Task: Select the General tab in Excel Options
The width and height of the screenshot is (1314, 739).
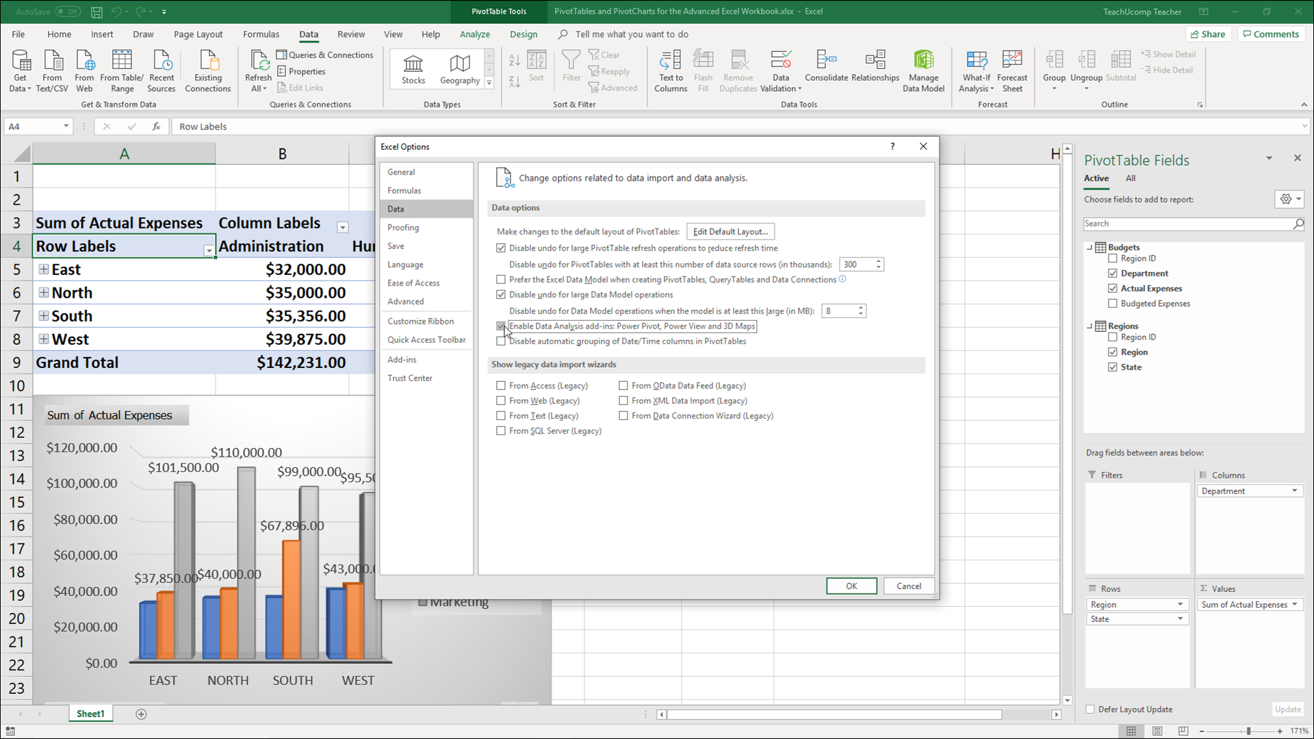Action: (400, 172)
